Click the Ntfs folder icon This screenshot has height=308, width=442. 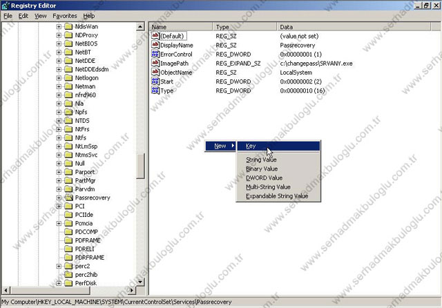(x=68, y=138)
